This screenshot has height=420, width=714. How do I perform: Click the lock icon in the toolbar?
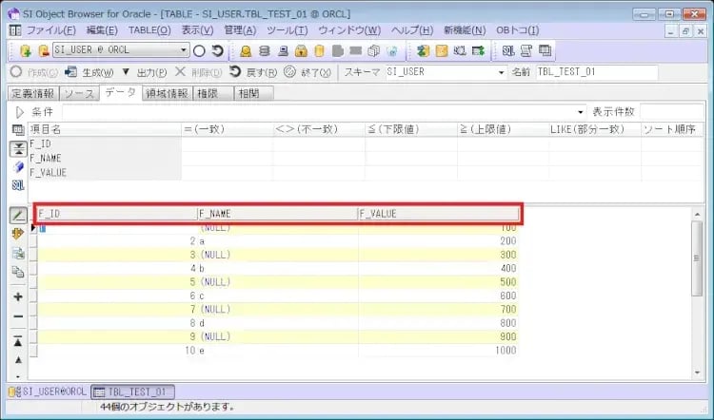[301, 50]
